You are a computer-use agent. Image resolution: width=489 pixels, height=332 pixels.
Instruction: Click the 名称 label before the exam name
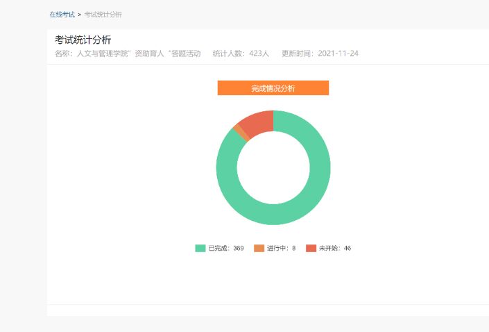click(x=64, y=53)
